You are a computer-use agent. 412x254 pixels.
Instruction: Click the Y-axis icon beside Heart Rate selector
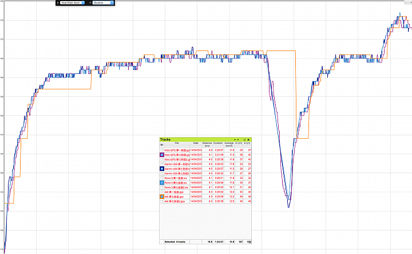click(58, 3)
